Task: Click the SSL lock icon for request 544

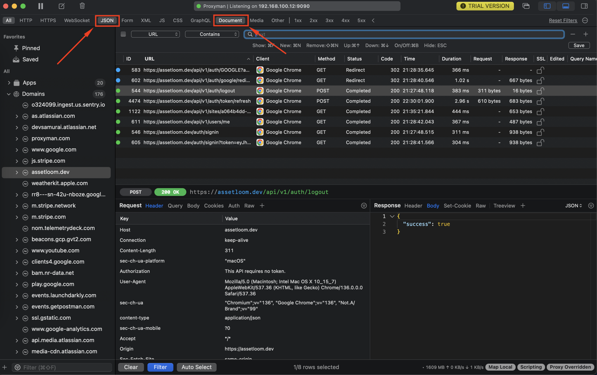Action: tap(540, 91)
